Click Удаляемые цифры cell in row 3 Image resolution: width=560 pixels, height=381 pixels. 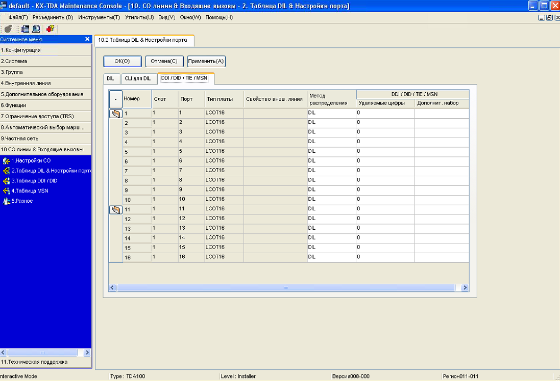pyautogui.click(x=385, y=132)
